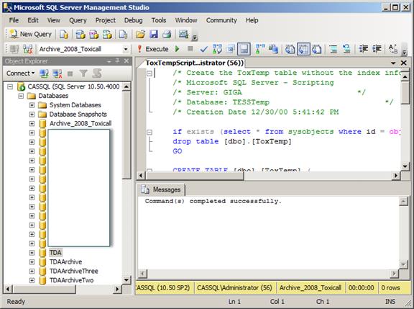The width and height of the screenshot is (414, 309).
Task: Click the Change Connection icon
Action: [x=27, y=49]
